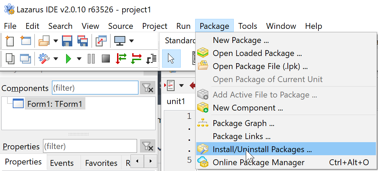Choose Online Package Manager entry

[286, 162]
